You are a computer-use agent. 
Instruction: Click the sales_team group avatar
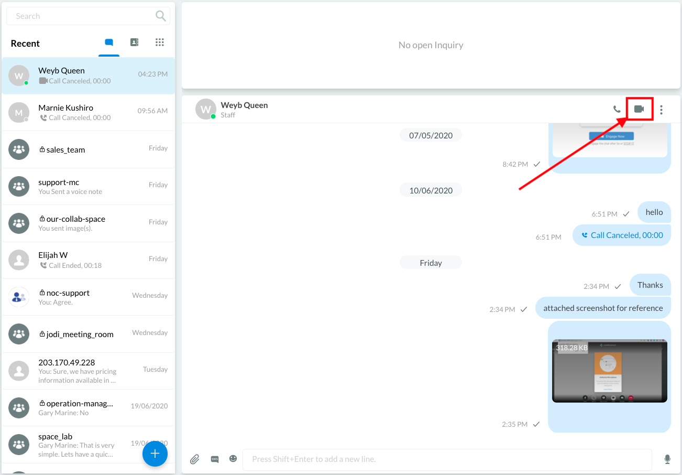point(19,149)
